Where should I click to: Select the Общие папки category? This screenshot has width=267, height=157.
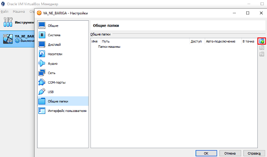tap(63, 101)
